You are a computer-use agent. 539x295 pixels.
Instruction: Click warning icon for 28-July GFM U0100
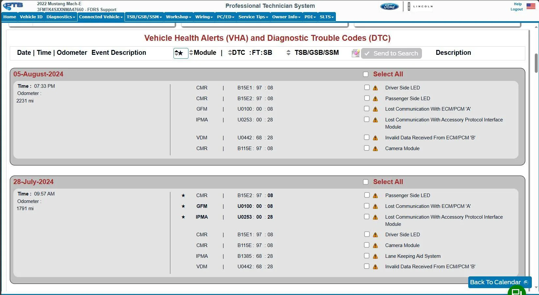(375, 207)
